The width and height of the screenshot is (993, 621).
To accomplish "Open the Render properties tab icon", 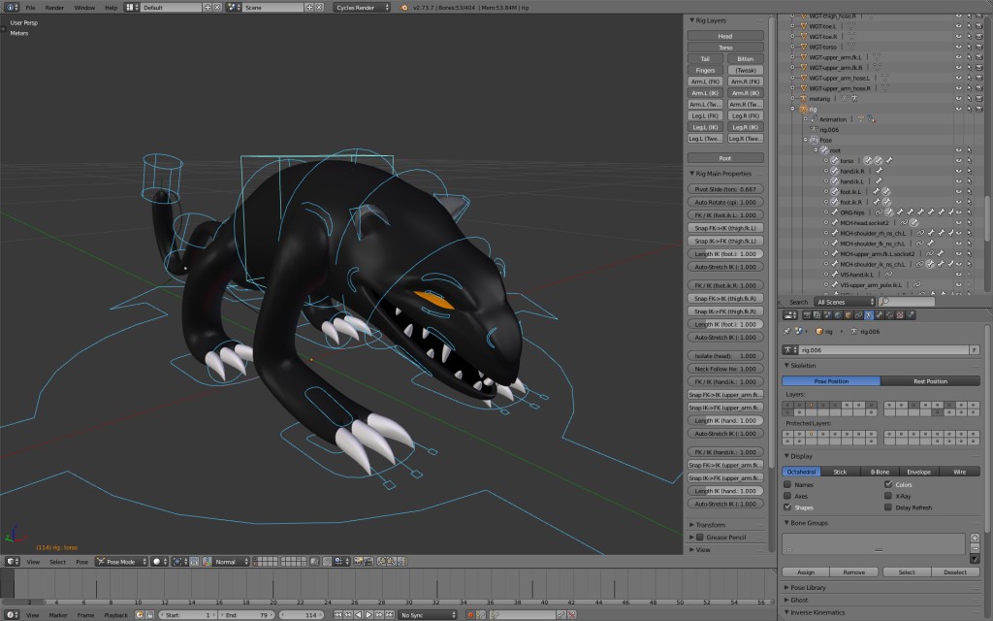I will point(807,314).
